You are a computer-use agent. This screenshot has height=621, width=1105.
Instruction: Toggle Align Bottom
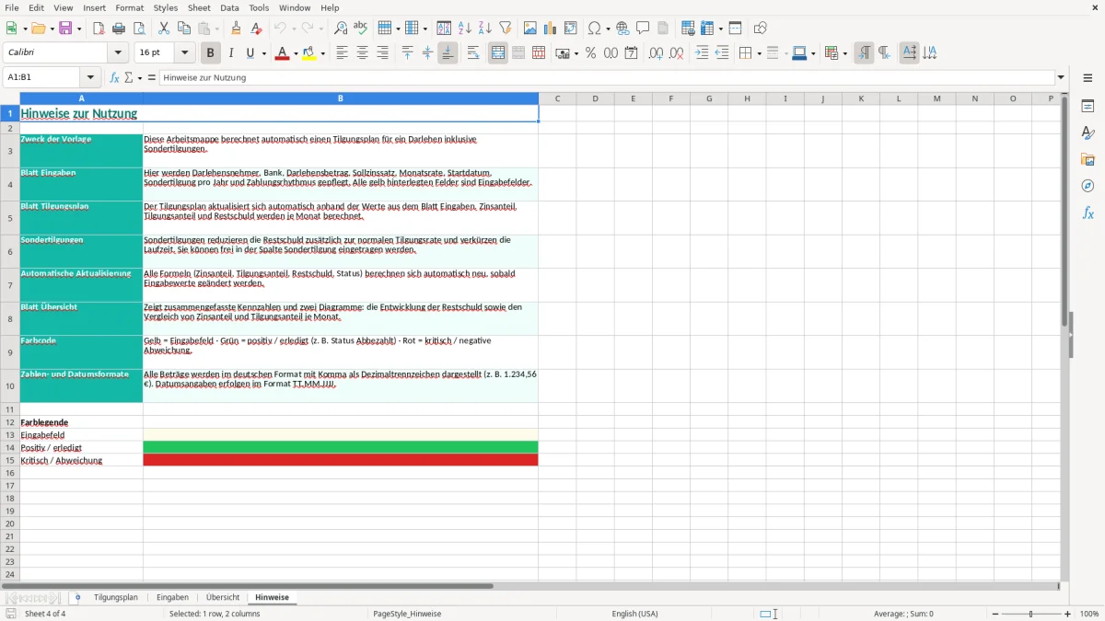[448, 53]
